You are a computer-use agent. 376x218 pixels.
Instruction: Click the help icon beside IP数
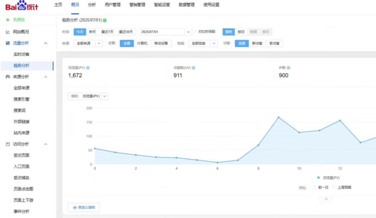pyautogui.click(x=289, y=68)
